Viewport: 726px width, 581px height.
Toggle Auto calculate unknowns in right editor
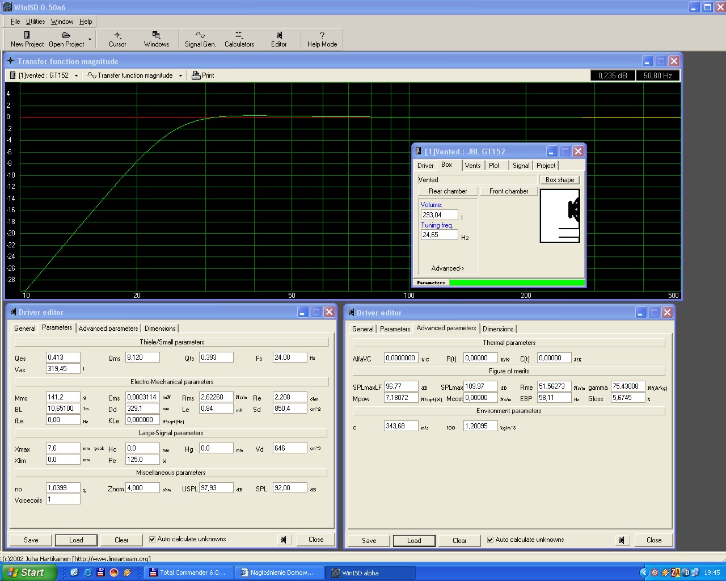490,540
